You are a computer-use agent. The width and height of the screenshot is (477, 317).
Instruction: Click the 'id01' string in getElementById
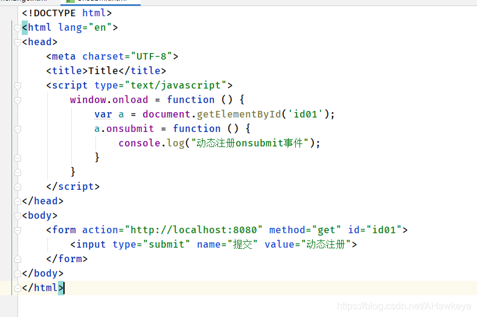coord(305,114)
